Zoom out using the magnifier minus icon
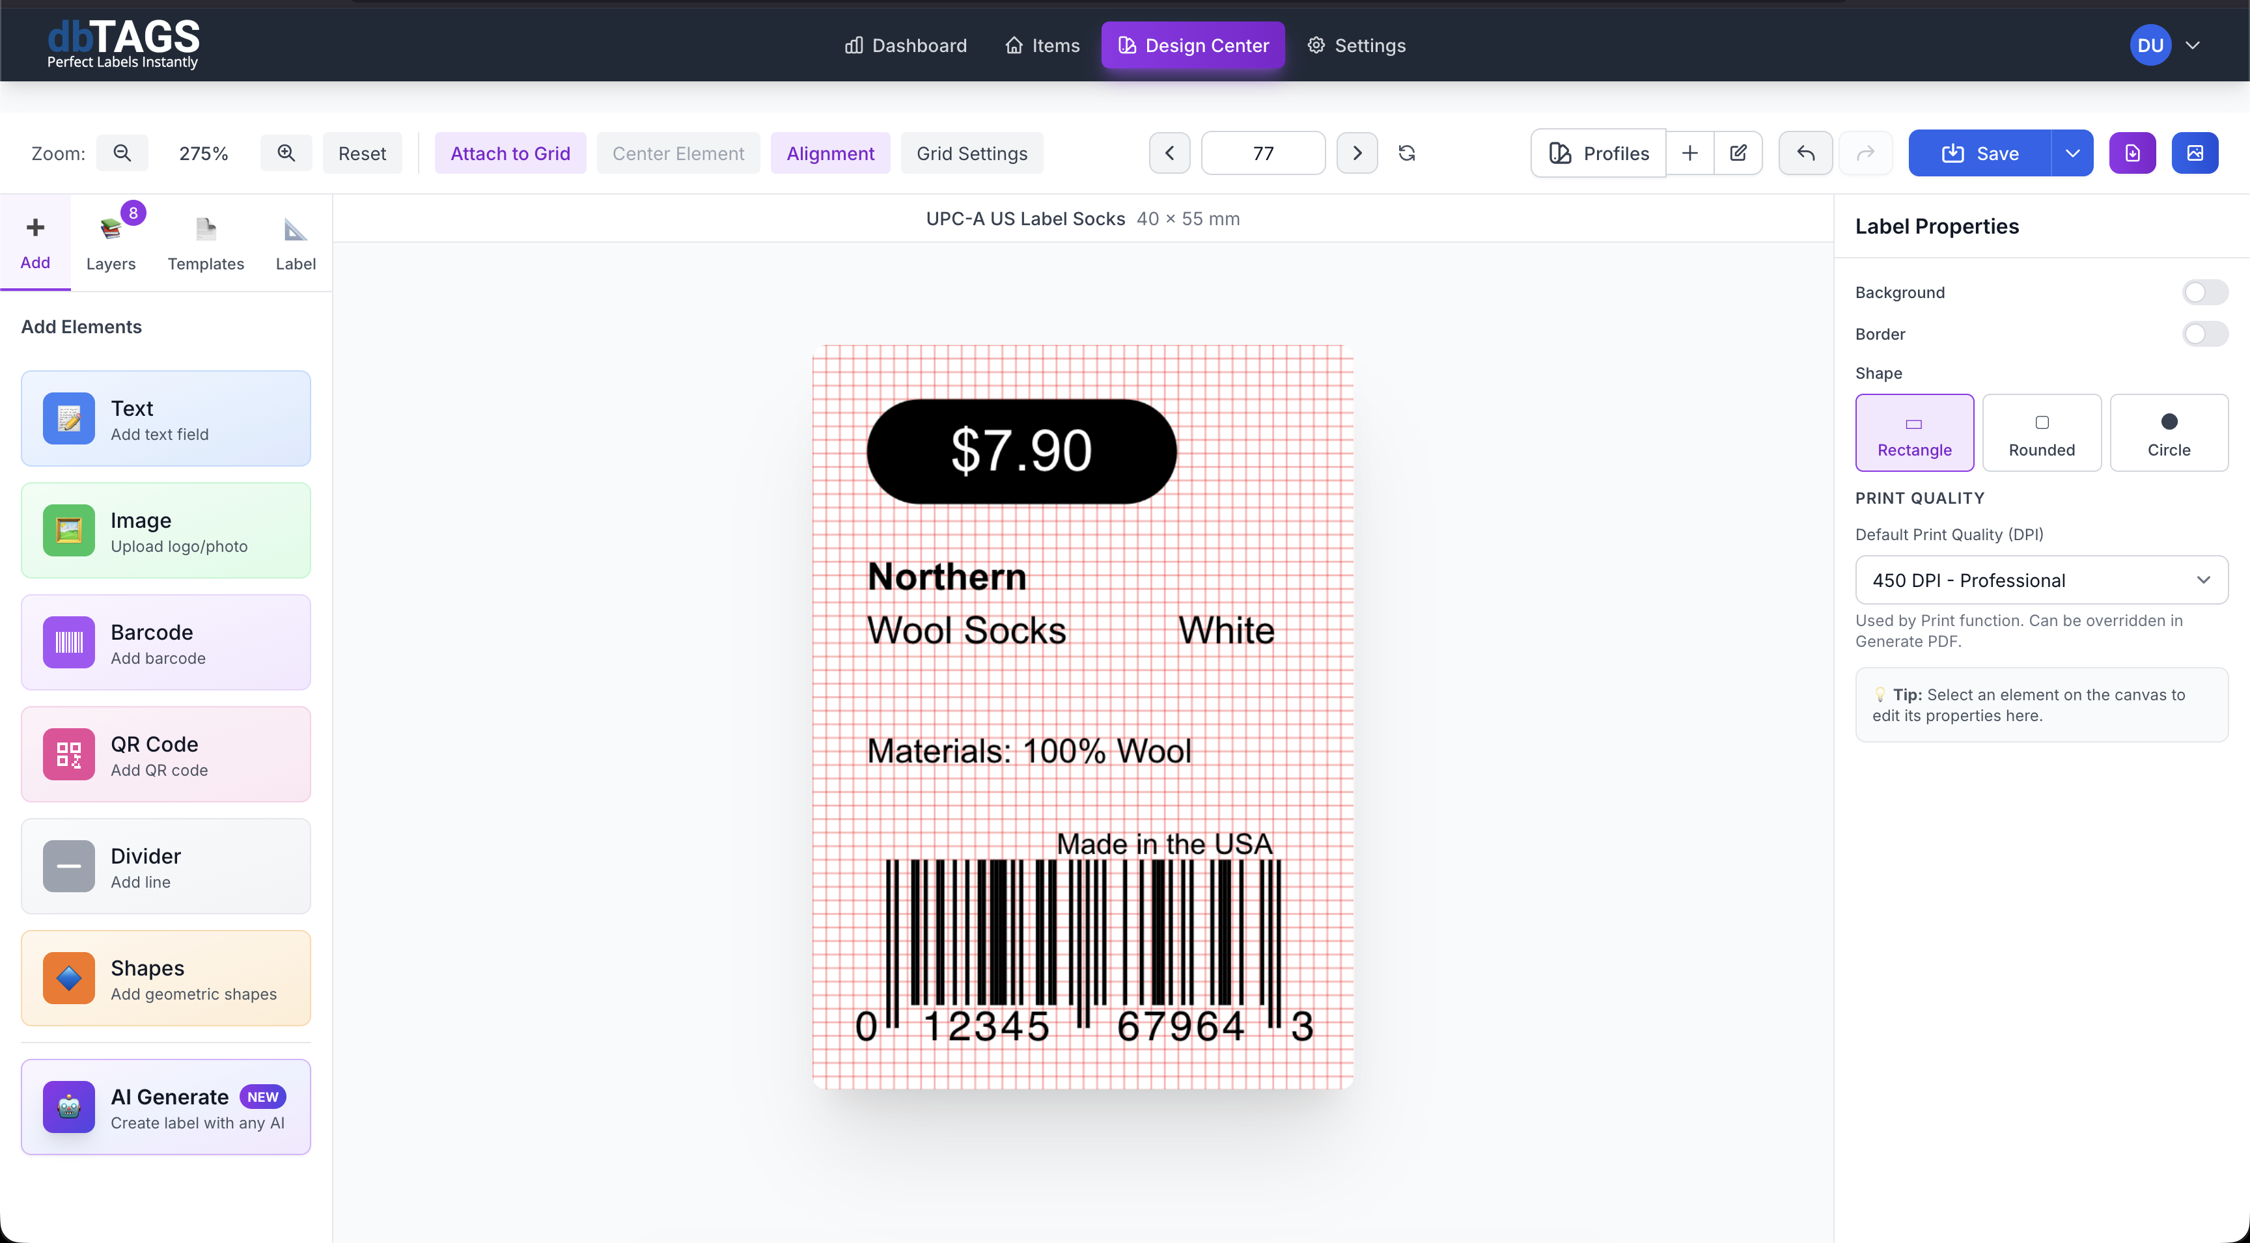2250x1243 pixels. 122,153
